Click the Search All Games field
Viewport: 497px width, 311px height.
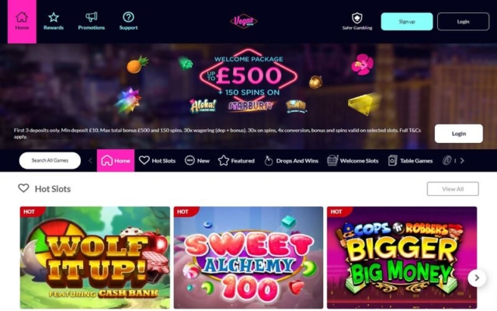(50, 161)
